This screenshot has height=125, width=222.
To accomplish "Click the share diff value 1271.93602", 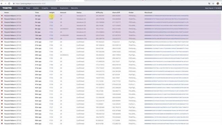I will [117, 25].
